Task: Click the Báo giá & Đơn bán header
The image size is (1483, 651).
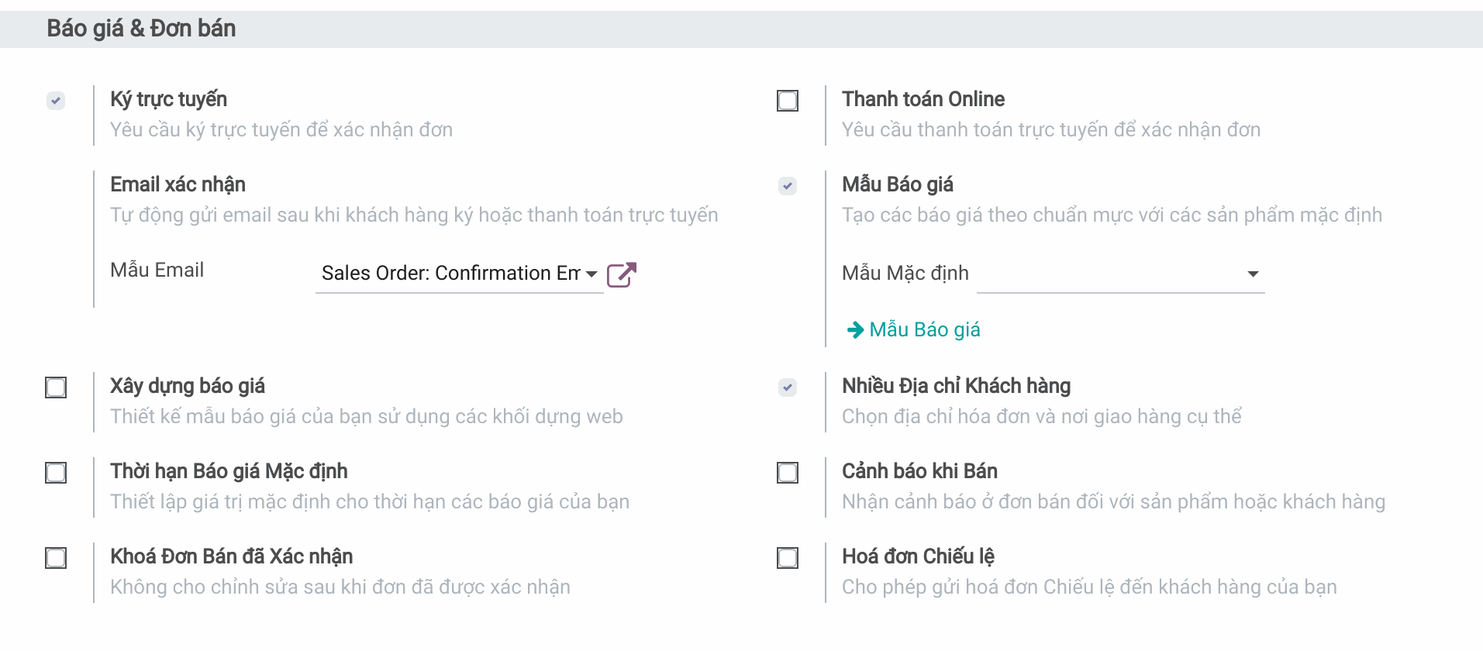Action: click(x=141, y=29)
